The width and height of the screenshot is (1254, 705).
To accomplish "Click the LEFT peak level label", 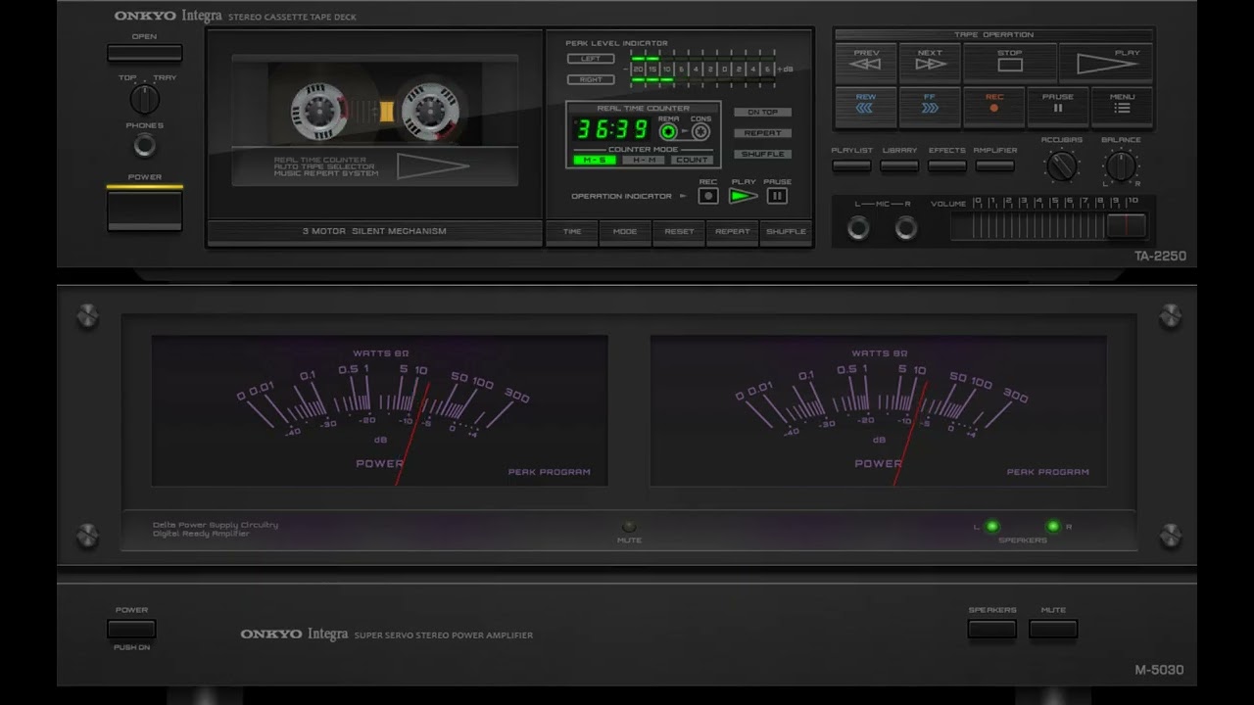I will (x=591, y=59).
